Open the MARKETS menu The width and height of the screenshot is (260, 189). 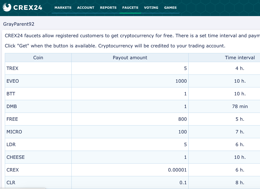(63, 8)
